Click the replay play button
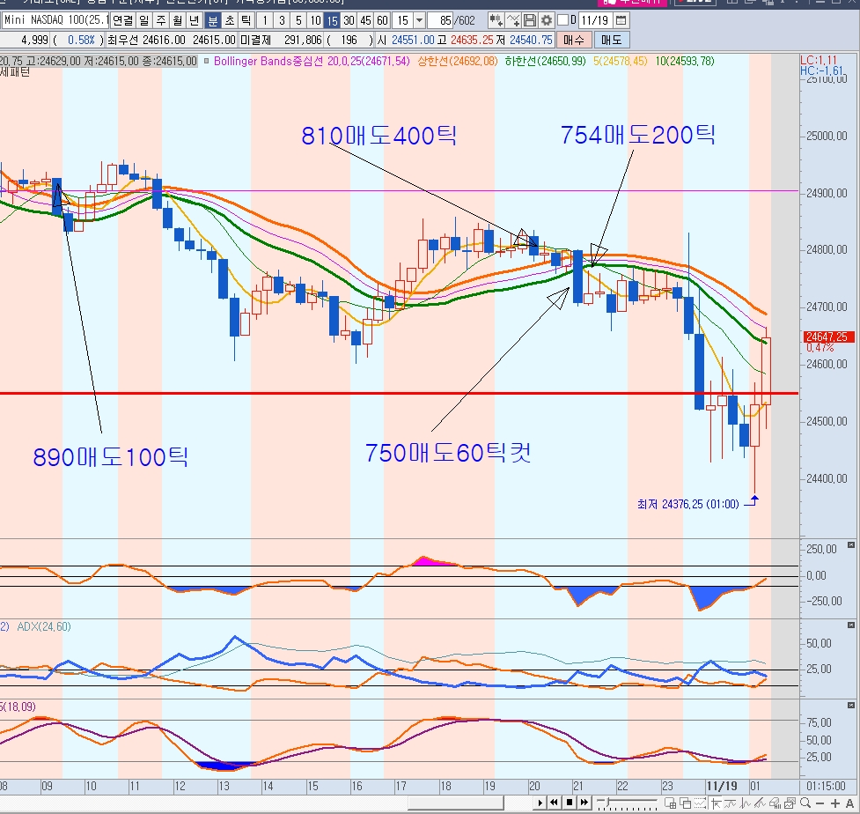860x814 pixels. (x=540, y=803)
